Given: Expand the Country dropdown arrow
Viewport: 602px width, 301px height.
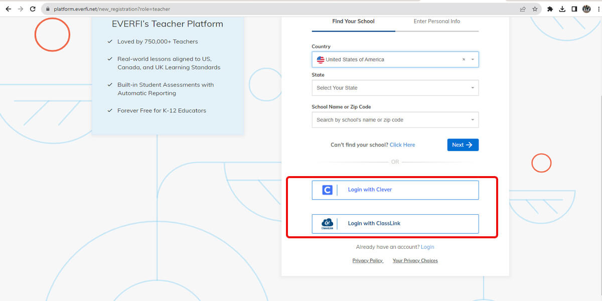Looking at the screenshot, I should click(473, 60).
